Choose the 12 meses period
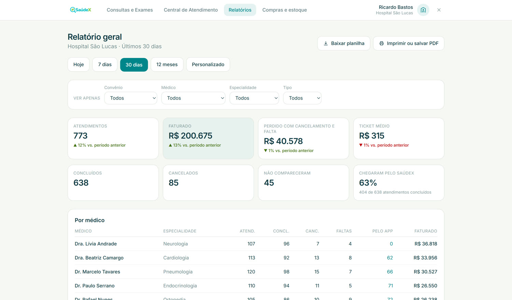Viewport: 512px width, 300px height. (167, 64)
